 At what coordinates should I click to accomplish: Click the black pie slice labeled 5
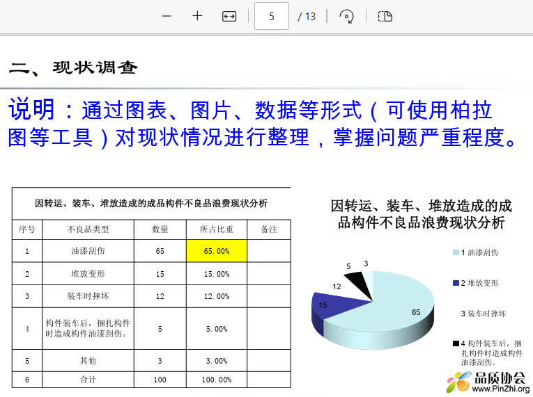tap(359, 284)
